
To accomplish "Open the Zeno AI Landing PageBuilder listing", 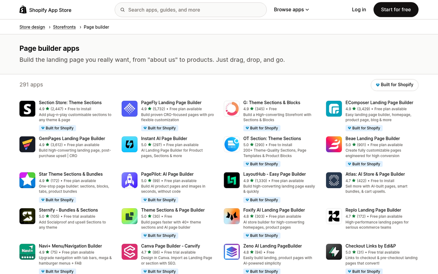I will 272,246.
